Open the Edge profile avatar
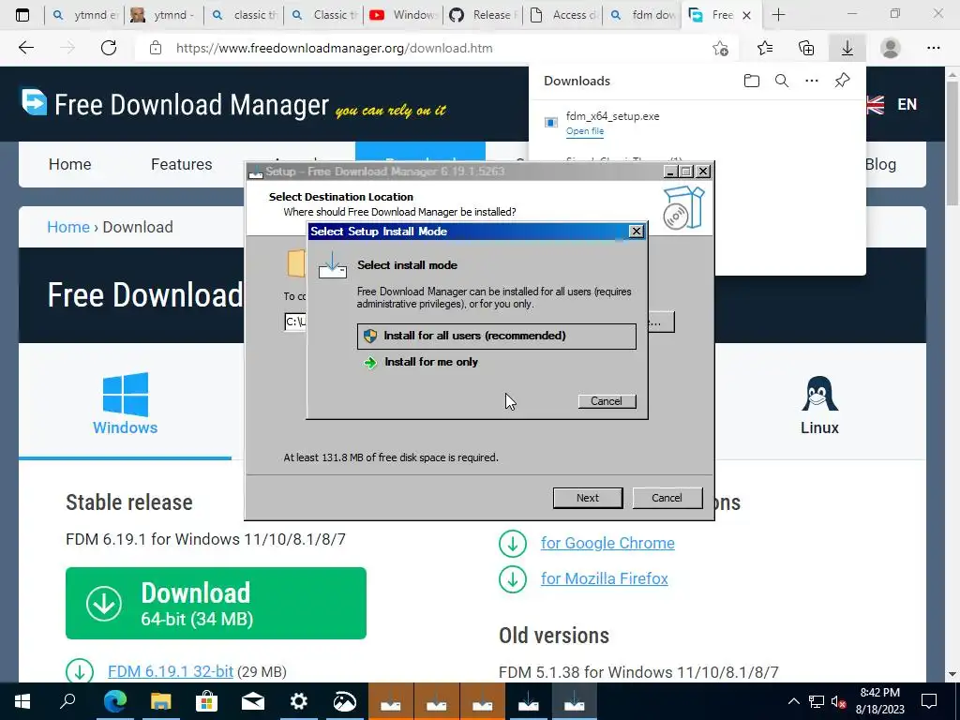The height and width of the screenshot is (720, 960). click(x=891, y=48)
